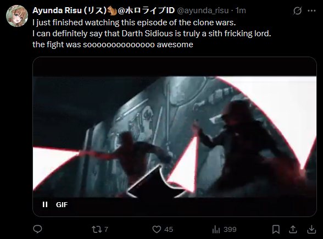Screen dimensions: 323x239
Task: Click the 399 views count
Action: coord(230,229)
